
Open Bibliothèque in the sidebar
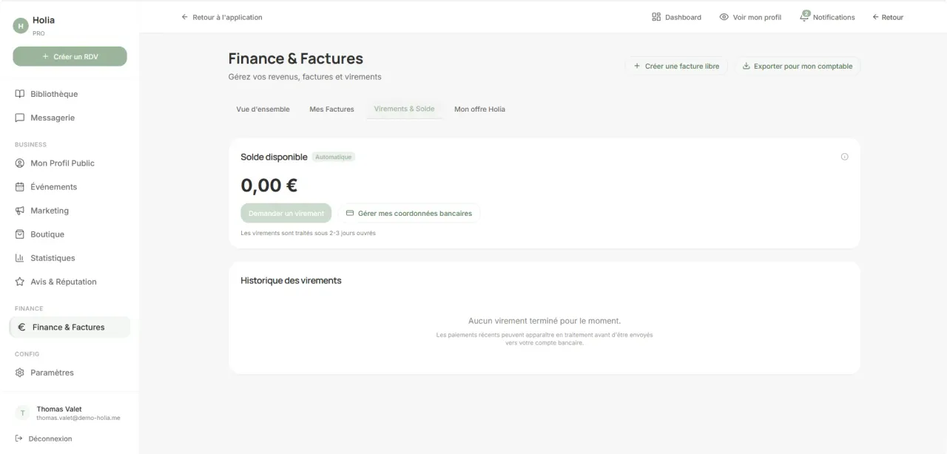click(x=70, y=94)
